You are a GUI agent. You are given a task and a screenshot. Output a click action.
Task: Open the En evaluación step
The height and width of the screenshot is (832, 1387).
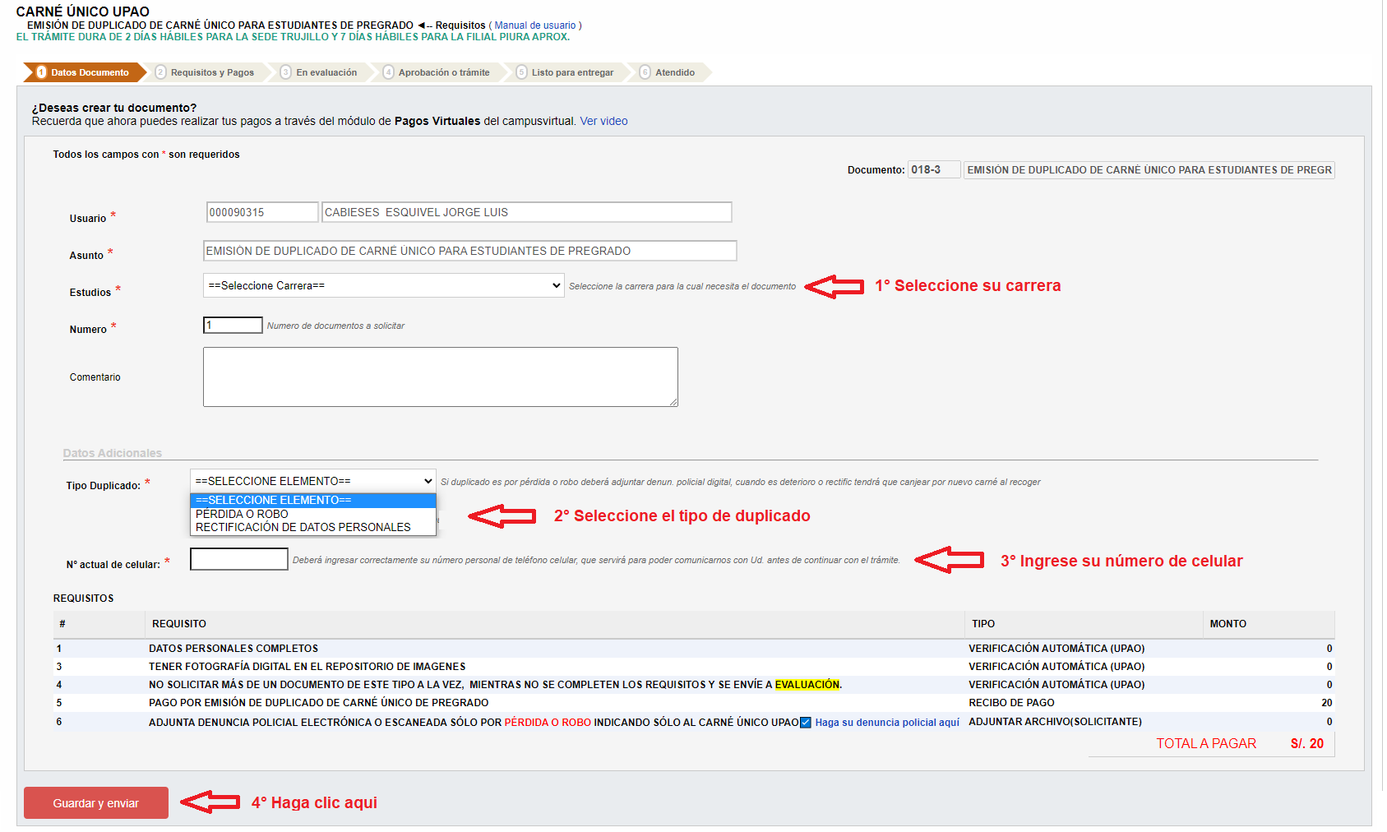(320, 72)
